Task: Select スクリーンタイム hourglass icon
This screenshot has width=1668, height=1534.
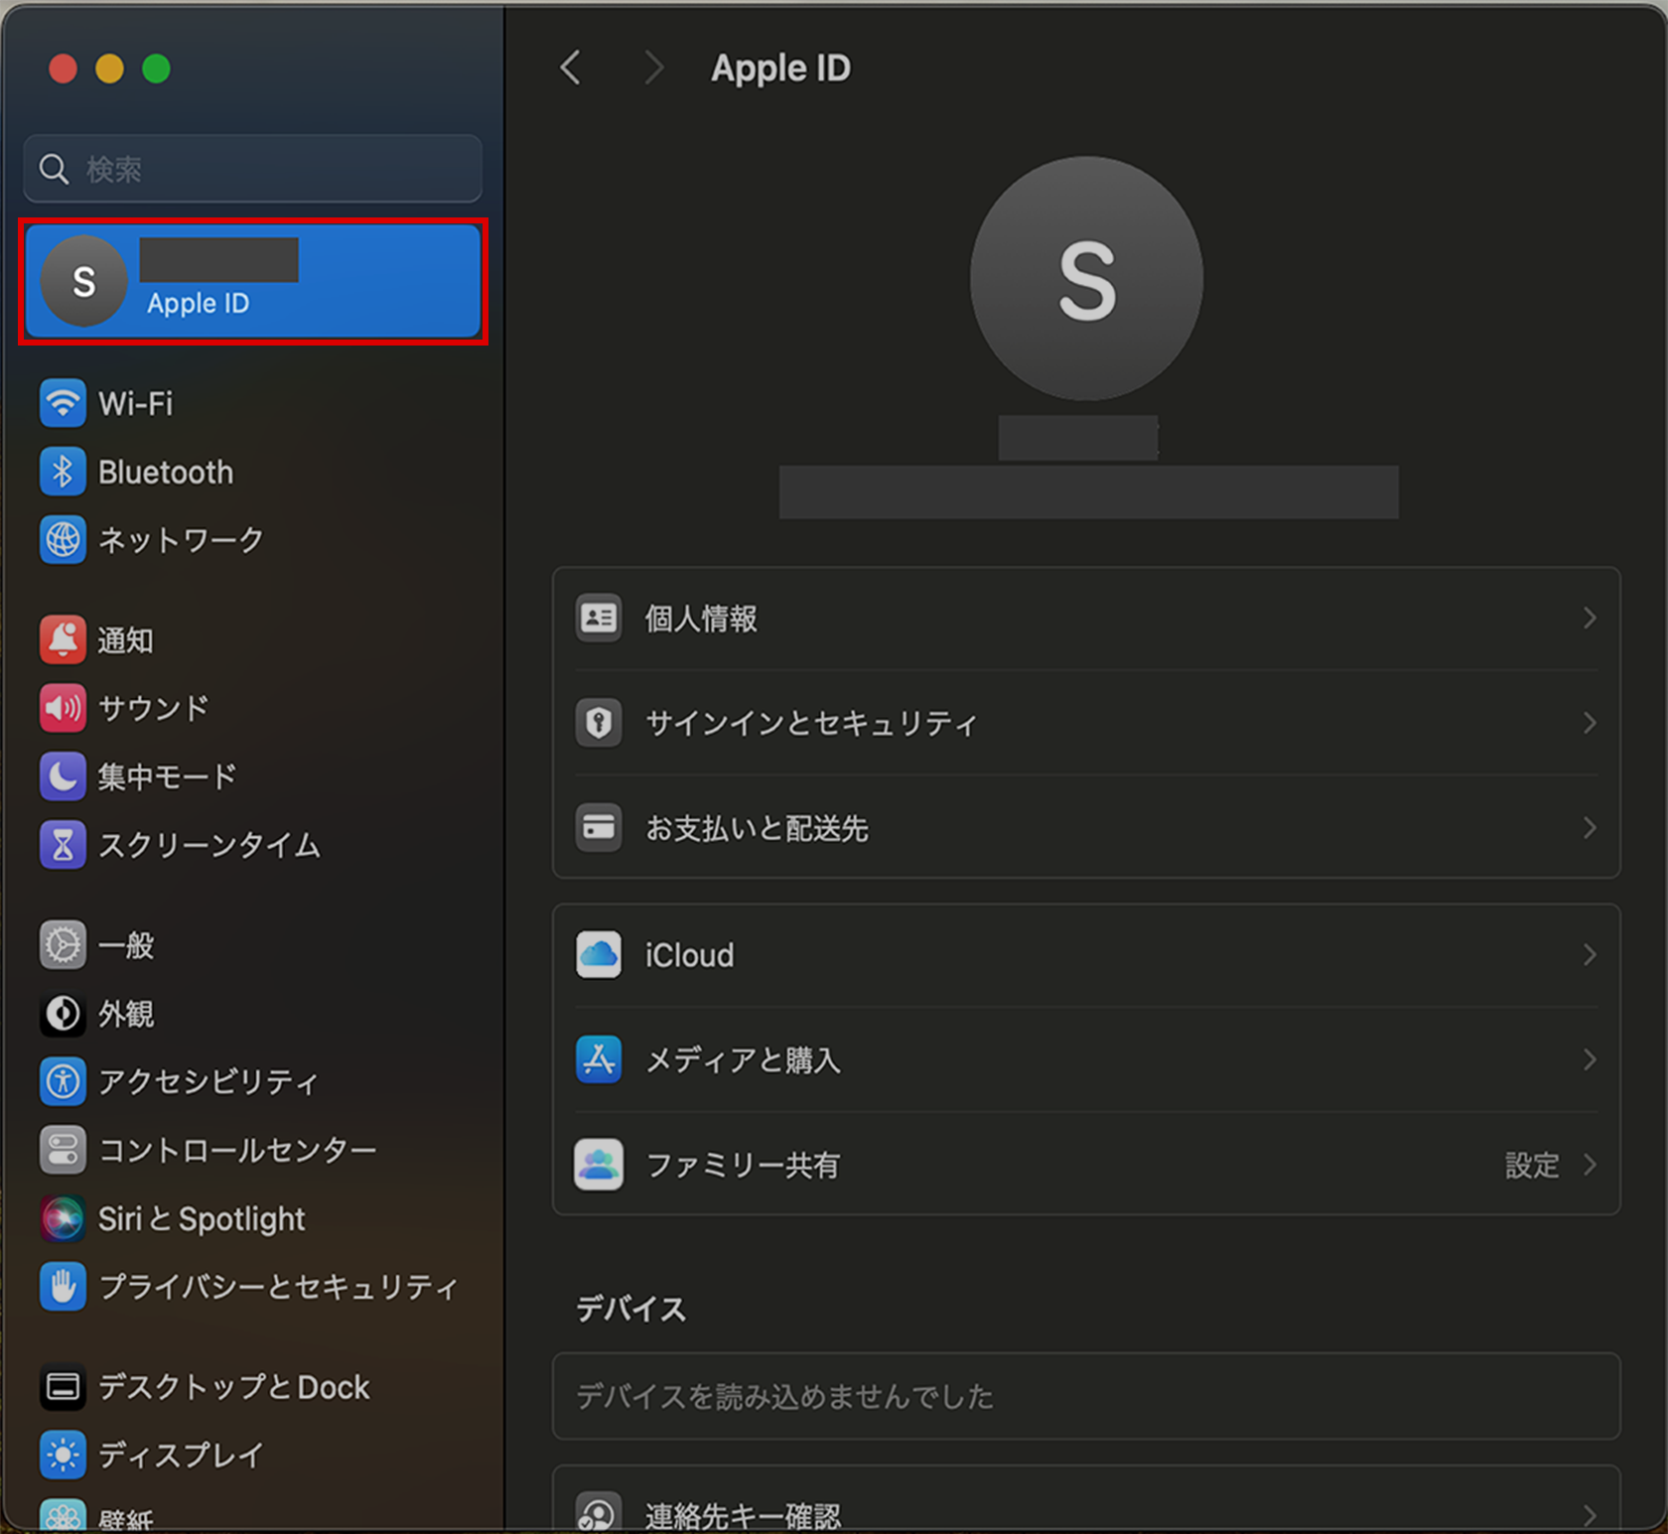Action: (63, 845)
